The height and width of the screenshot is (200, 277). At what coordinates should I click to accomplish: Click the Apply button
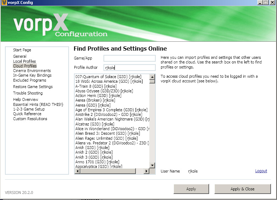[x=191, y=189]
